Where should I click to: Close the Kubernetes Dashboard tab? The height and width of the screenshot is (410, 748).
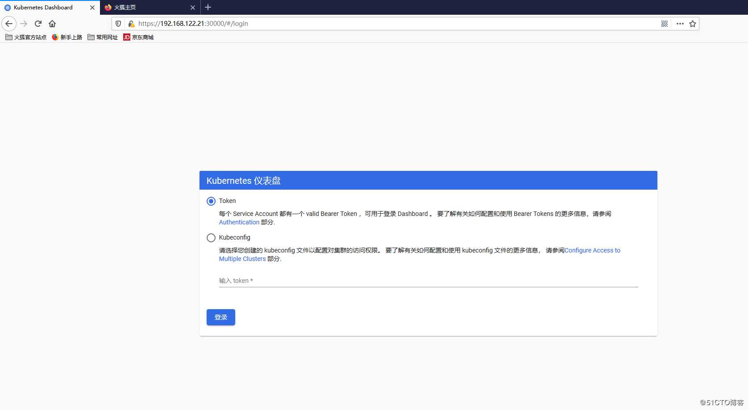tap(92, 8)
